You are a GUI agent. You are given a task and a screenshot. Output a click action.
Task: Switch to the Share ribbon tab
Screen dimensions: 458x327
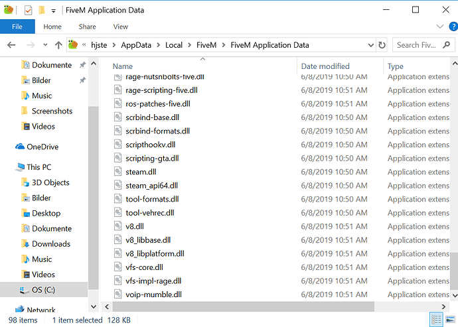pos(87,27)
